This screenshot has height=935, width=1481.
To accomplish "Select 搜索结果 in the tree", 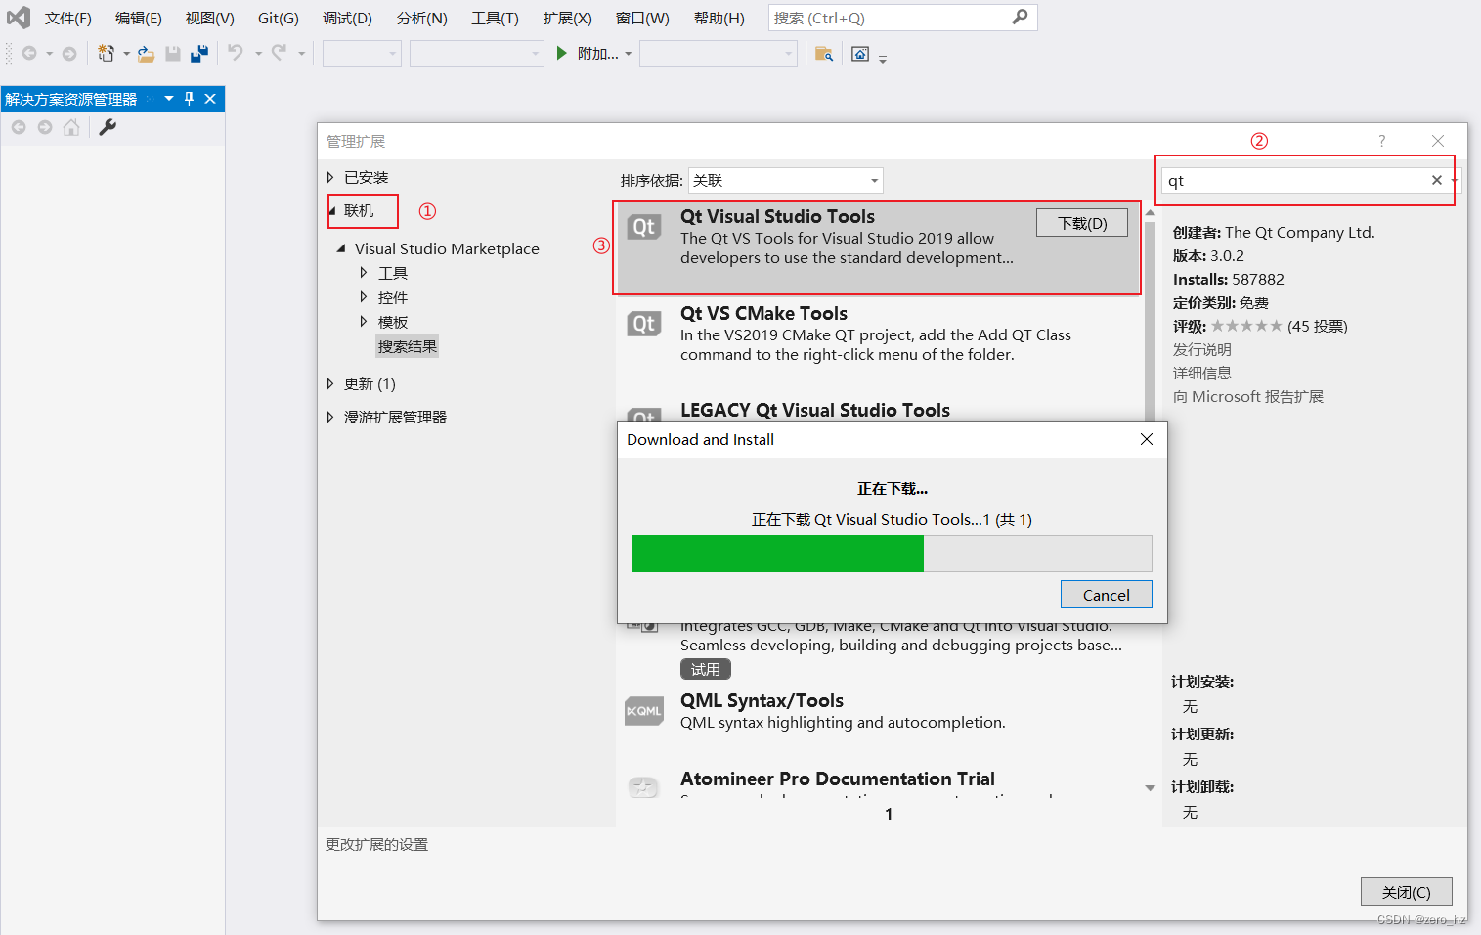I will pos(408,346).
